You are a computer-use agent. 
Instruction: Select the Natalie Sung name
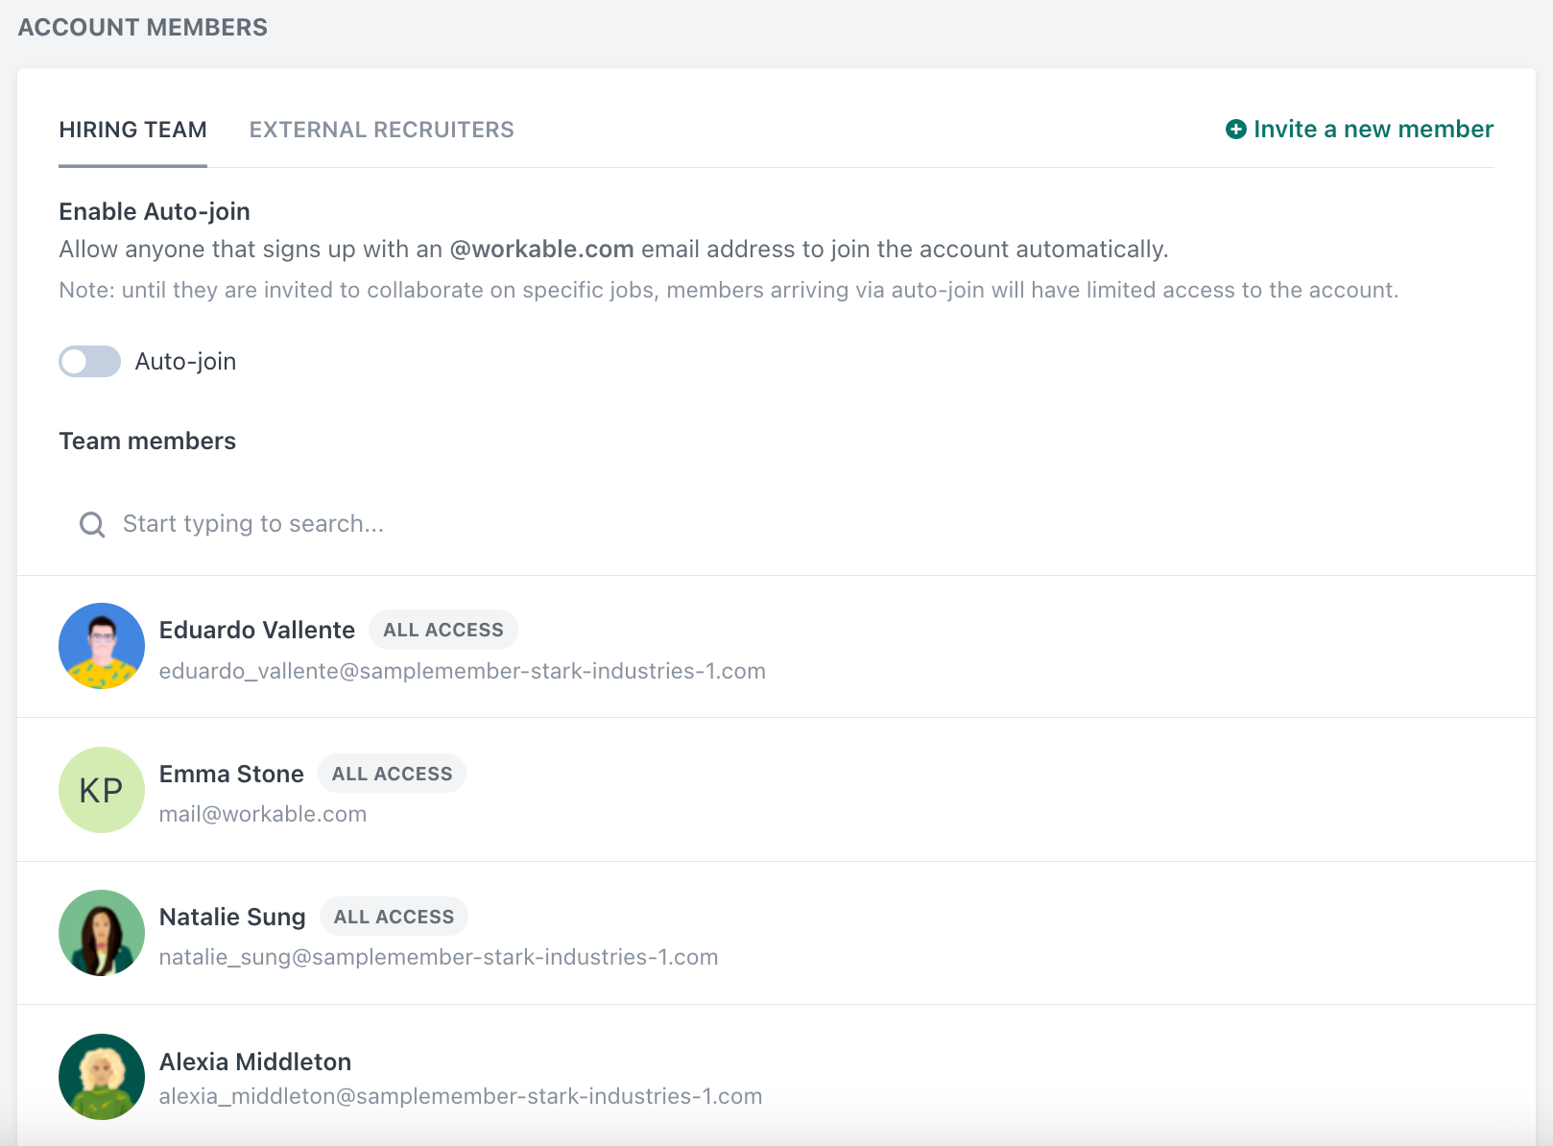point(232,918)
